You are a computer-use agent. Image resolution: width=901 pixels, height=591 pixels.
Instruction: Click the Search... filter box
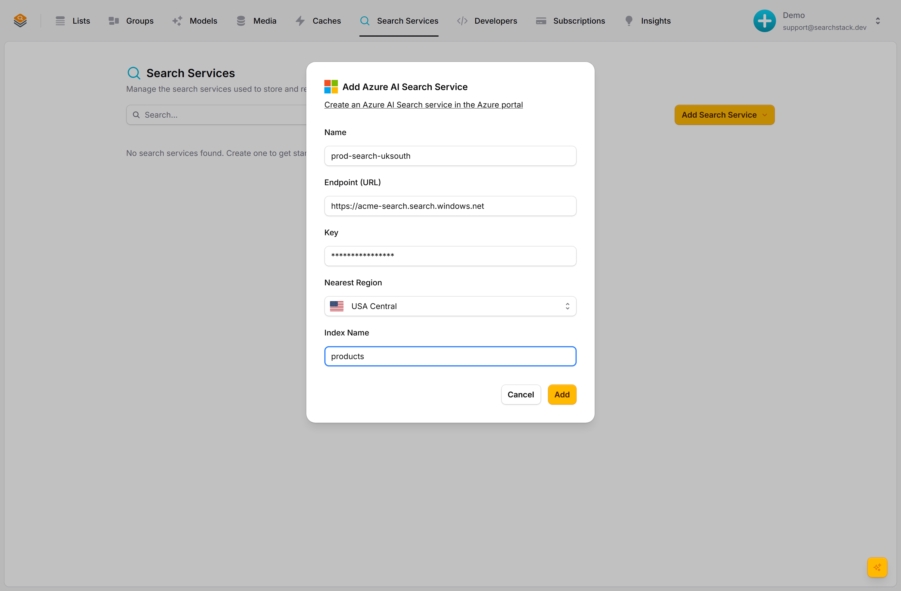(x=217, y=115)
